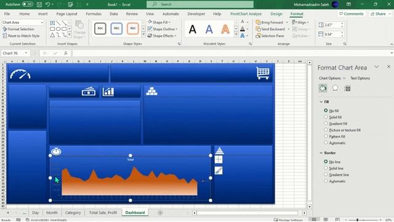The height and width of the screenshot is (222, 394).
Task: Select Automatic under Fill section
Action: coord(326,142)
